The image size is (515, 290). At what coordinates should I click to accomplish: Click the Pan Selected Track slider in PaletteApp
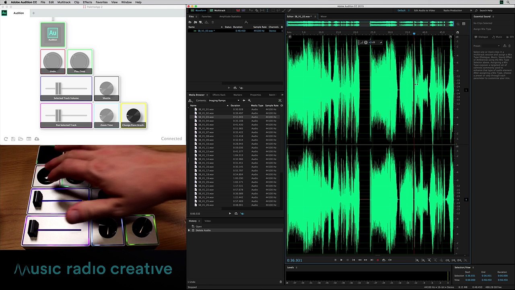66,116
